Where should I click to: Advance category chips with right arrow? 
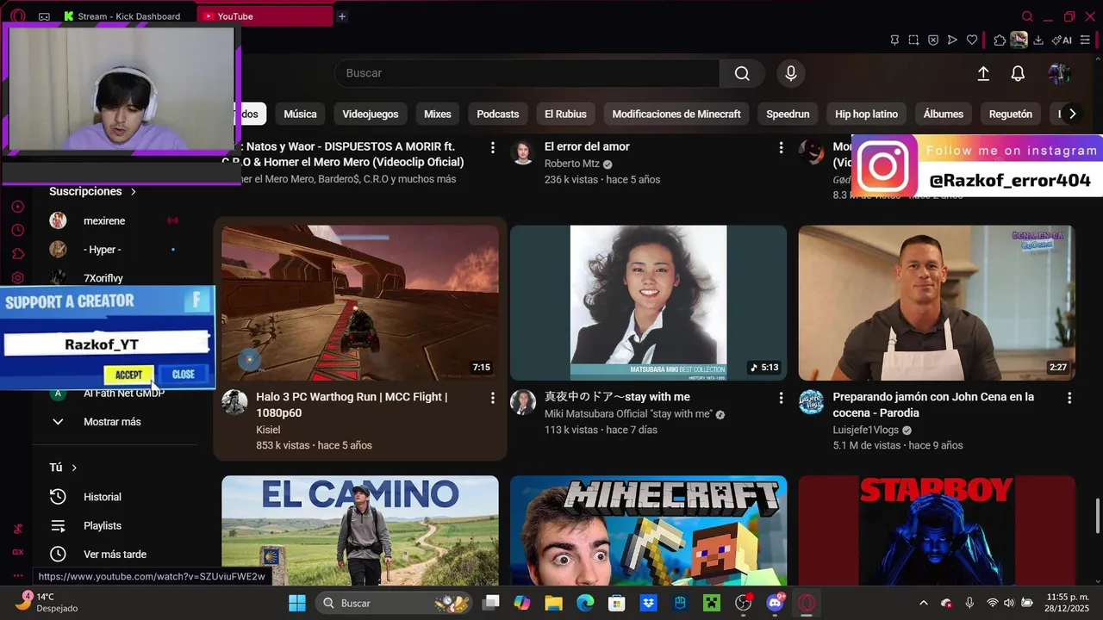[1072, 114]
